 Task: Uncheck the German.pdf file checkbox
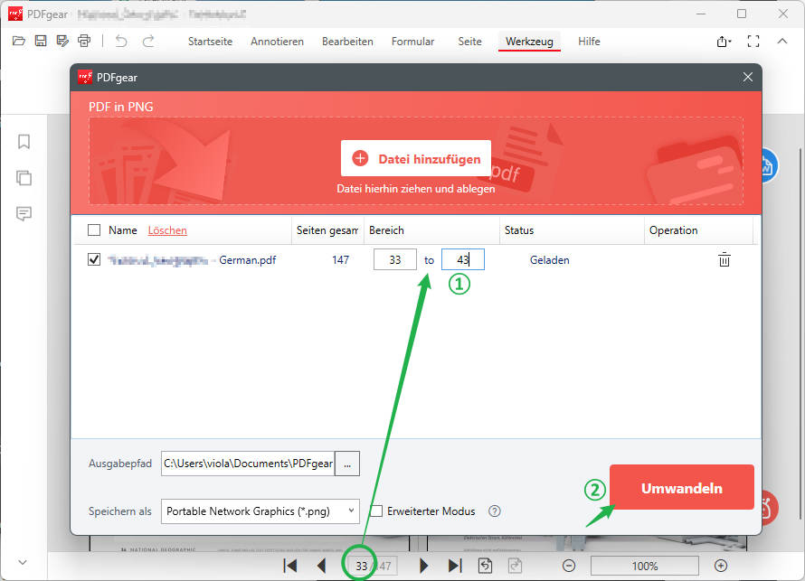[94, 260]
